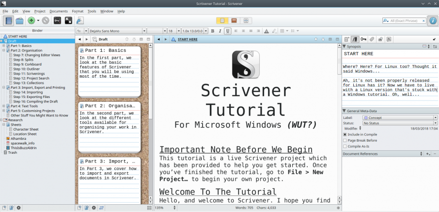The height and width of the screenshot is (212, 439).
Task: Select Step 9: Corkboard in binder
Action: (27, 64)
